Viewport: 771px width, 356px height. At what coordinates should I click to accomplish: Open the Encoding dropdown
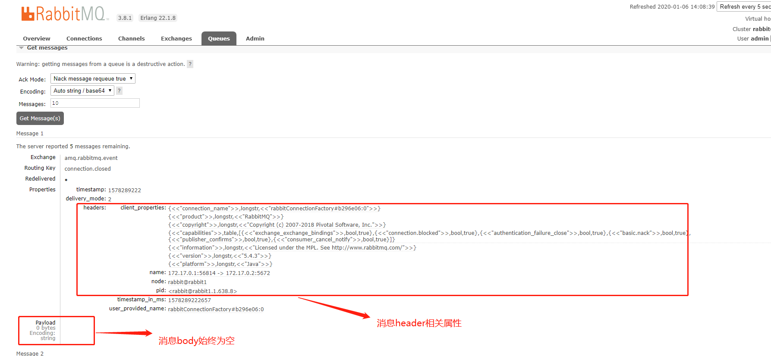pos(82,91)
